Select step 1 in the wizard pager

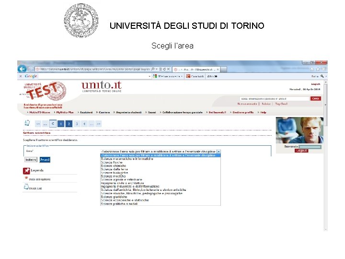tap(61, 124)
